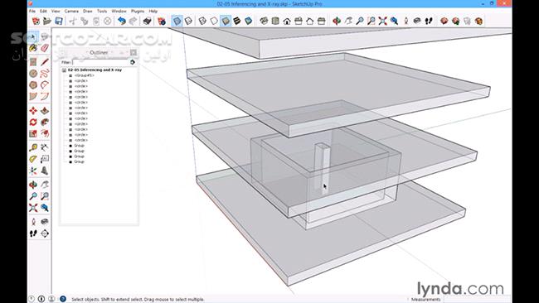
Task: Open the View menu
Action: (56, 11)
